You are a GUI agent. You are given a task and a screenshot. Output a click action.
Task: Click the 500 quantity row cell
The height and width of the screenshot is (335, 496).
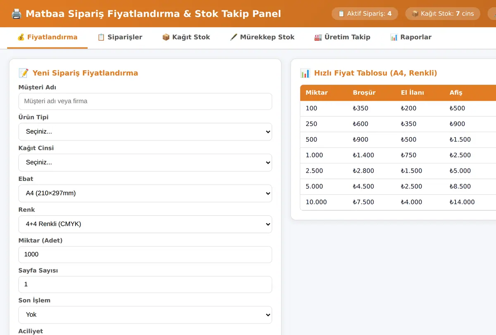click(x=311, y=140)
